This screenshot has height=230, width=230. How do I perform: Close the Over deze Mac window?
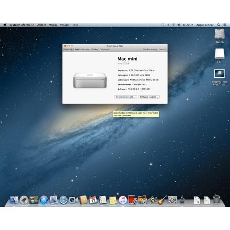[x=65, y=46]
